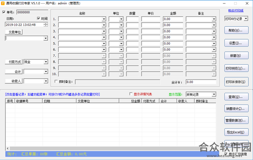253x160 pixels.
Task: Click the 即时备注 text field
Action: [x=118, y=82]
